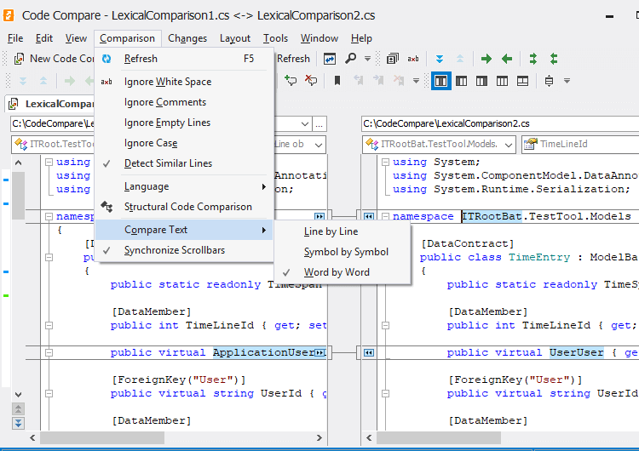Go to next difference with blue down arrow

(440, 59)
